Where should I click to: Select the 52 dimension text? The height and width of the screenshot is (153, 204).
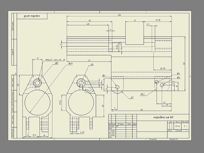90,20
